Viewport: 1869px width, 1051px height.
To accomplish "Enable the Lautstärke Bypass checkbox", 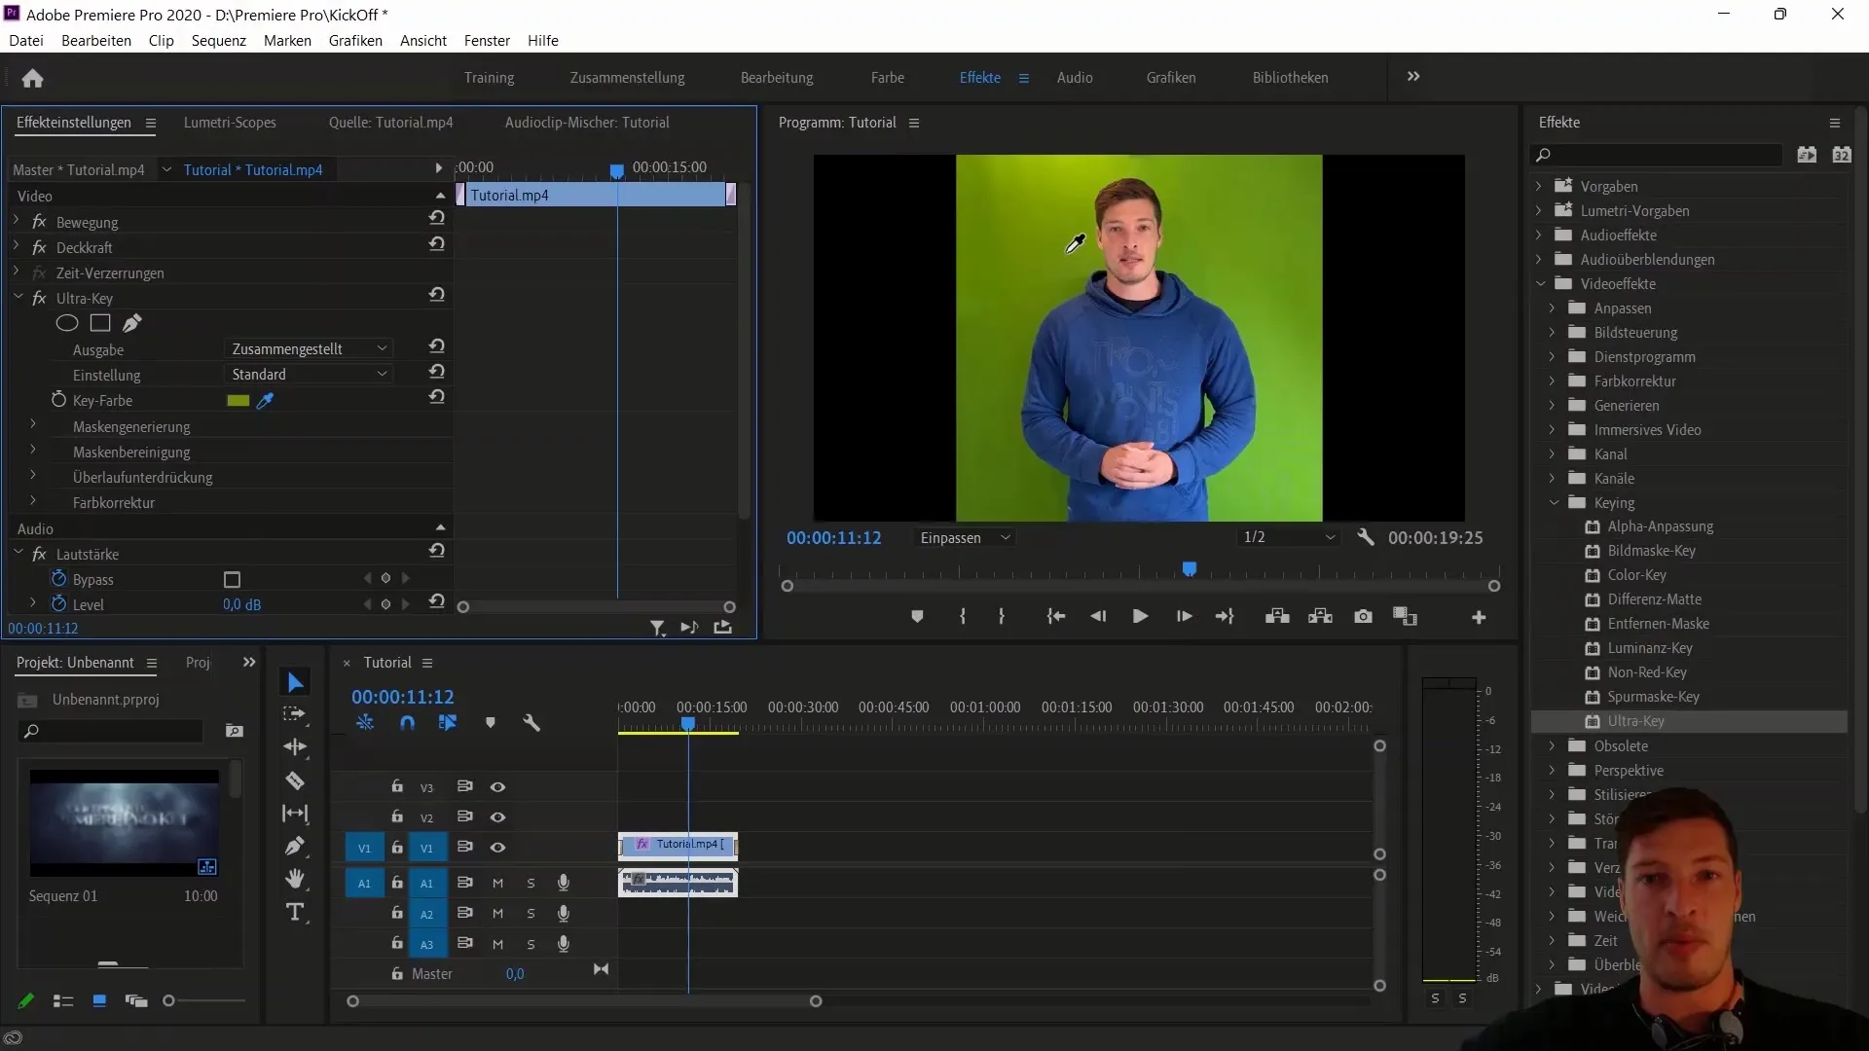I will tap(232, 580).
